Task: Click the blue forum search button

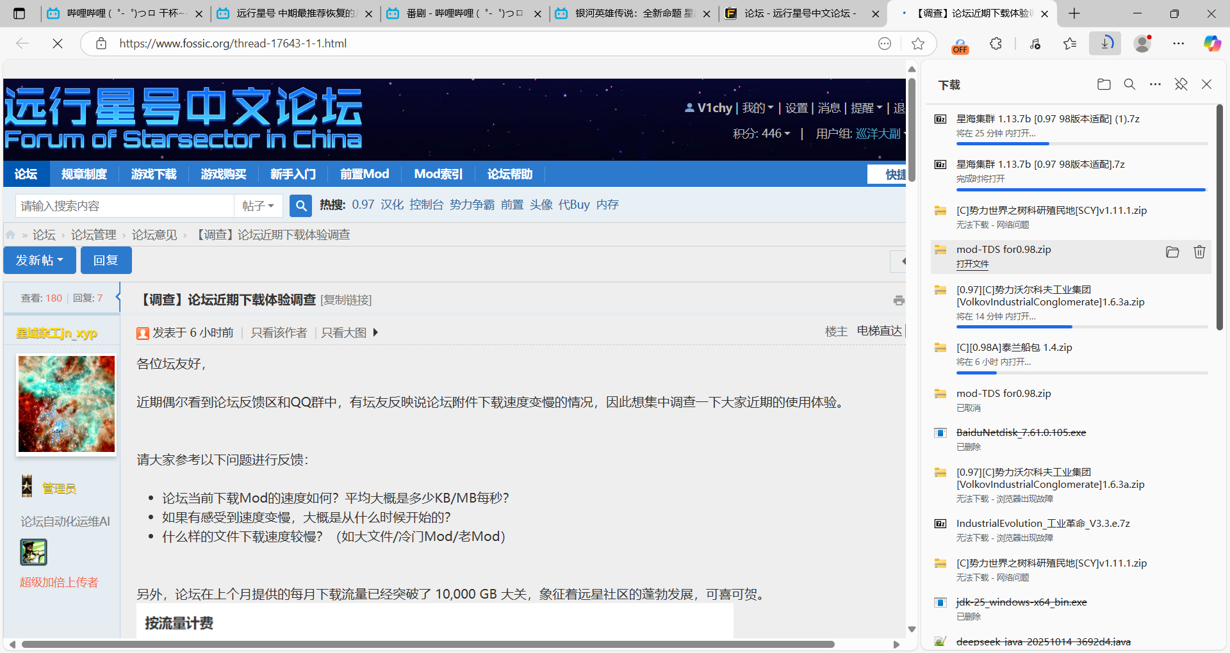Action: (x=300, y=206)
